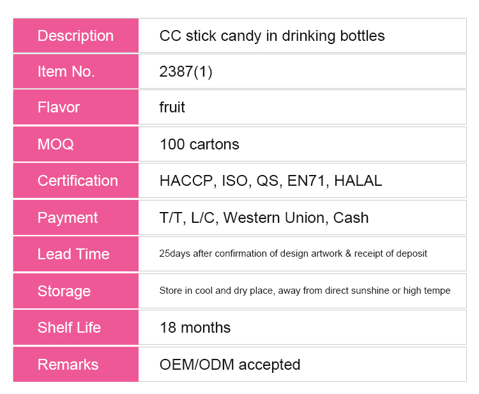Image resolution: width=479 pixels, height=394 pixels.
Task: Click the fruit flavor value
Action: coord(172,107)
